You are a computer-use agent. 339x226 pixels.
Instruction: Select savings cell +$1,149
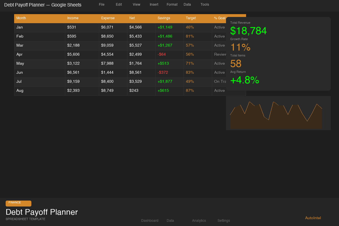(x=169, y=28)
